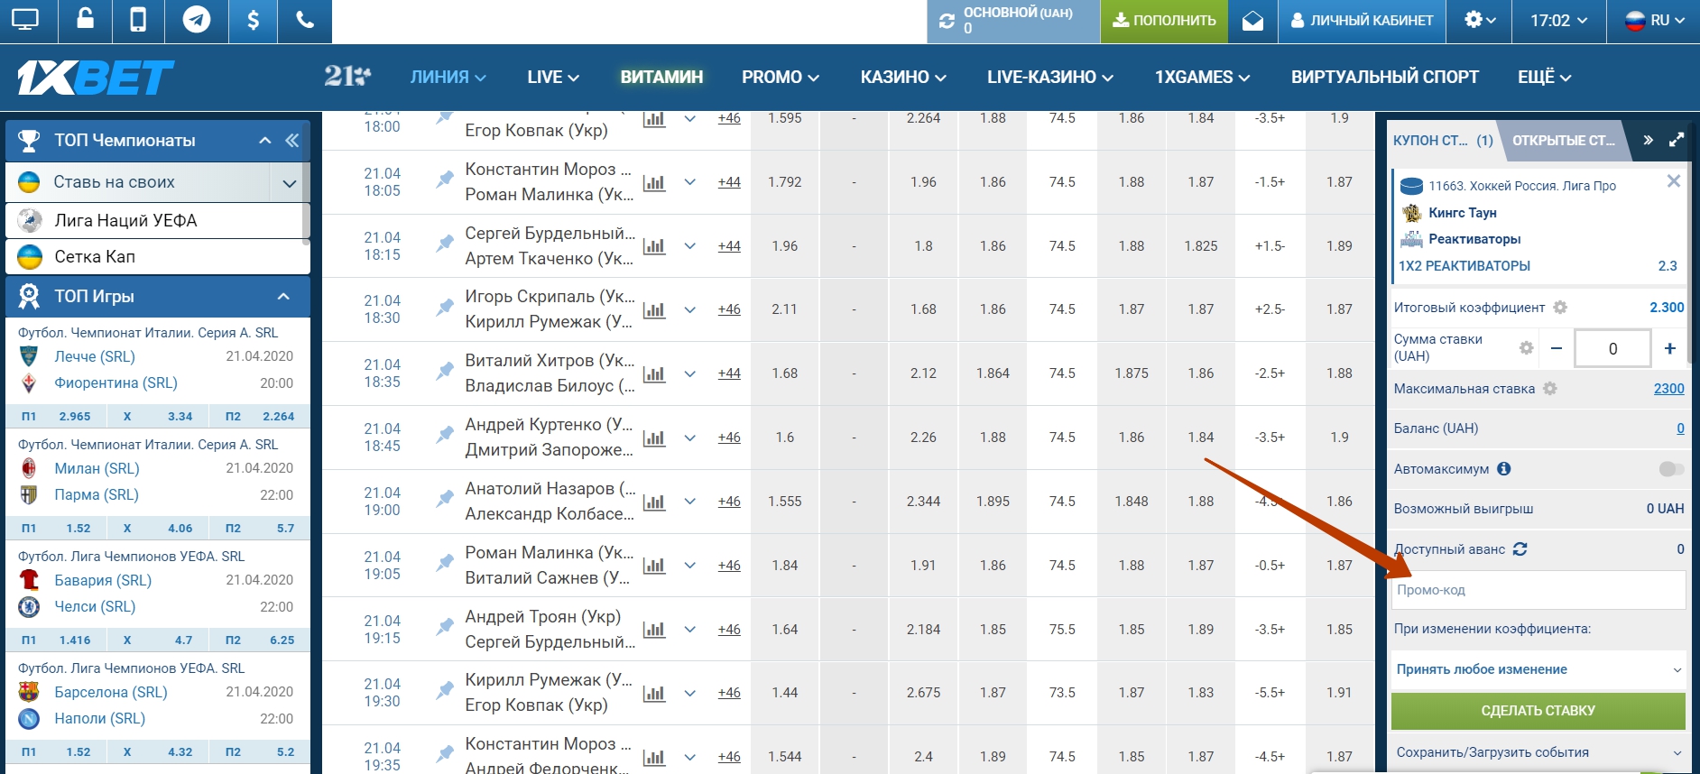Open maximum stake settings gear
Image resolution: width=1700 pixels, height=774 pixels.
[x=1550, y=389]
